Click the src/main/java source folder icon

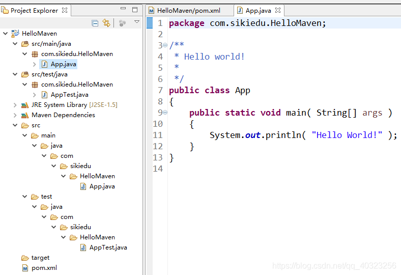click(x=25, y=44)
